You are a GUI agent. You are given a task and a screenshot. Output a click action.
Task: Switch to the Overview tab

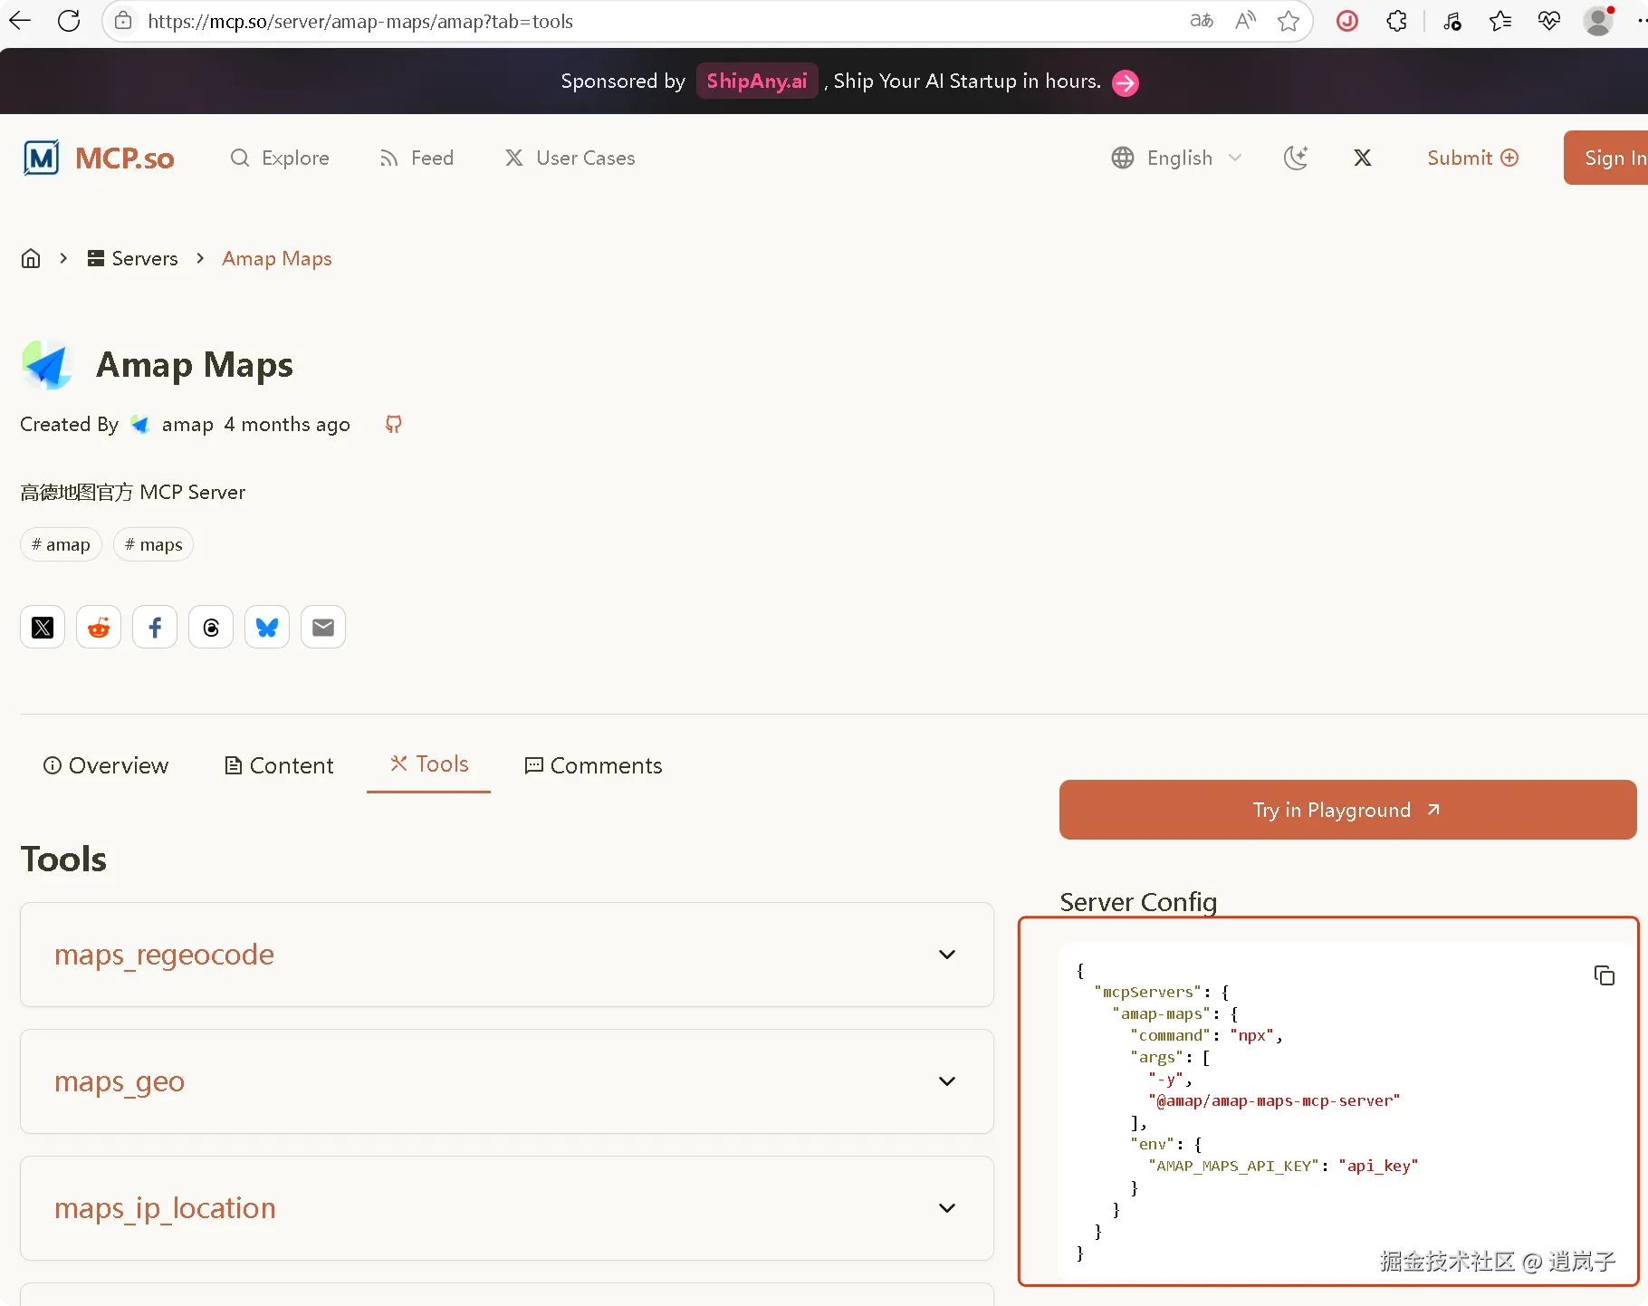coord(106,765)
